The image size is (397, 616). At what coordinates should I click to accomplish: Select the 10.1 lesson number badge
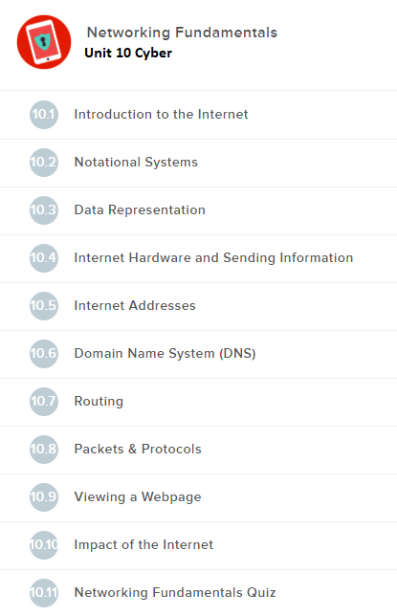44,115
